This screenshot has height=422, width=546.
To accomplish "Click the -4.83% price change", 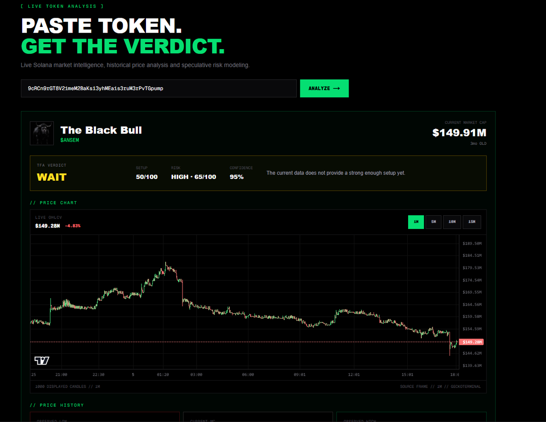I will [73, 226].
